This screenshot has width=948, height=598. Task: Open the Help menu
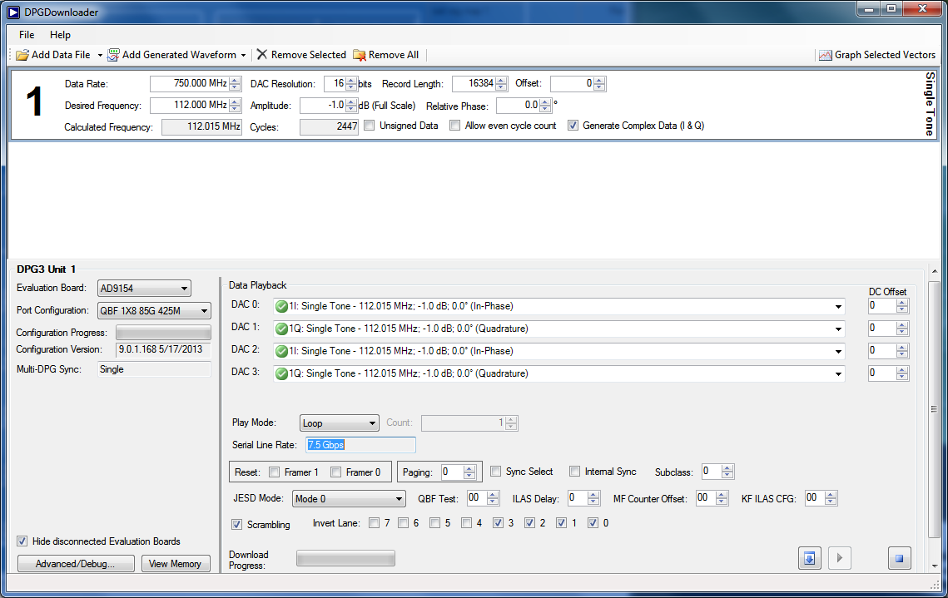click(x=60, y=35)
